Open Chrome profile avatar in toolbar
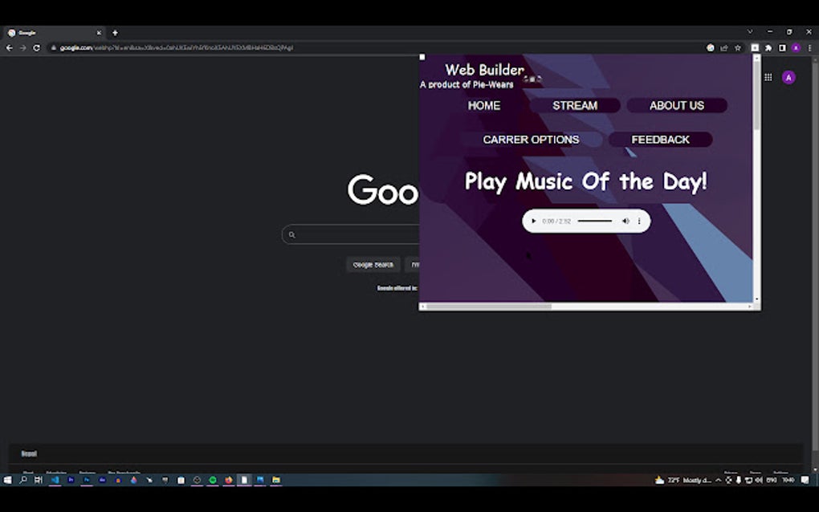The width and height of the screenshot is (819, 512). [796, 47]
